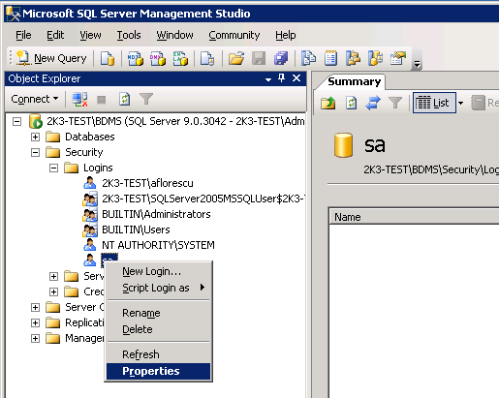The image size is (499, 398).
Task: Open the Registered Servers toolbar icon
Action: pos(309,58)
